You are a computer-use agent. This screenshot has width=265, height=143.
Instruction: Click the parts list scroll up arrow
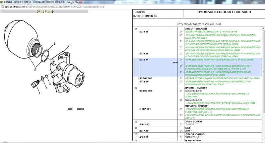[263, 29]
